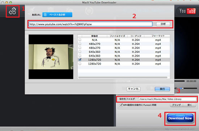Image resolution: width=199 pixels, height=131 pixels.
Task: Toggle auto-sync MP4 to iTunes checkbox
Action: point(121,105)
